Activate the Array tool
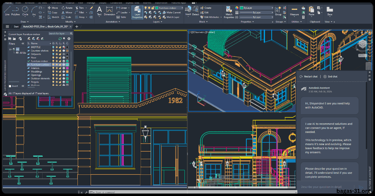The image size is (375, 196). pos(80,17)
